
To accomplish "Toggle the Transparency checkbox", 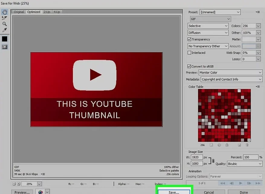I will [x=189, y=39].
